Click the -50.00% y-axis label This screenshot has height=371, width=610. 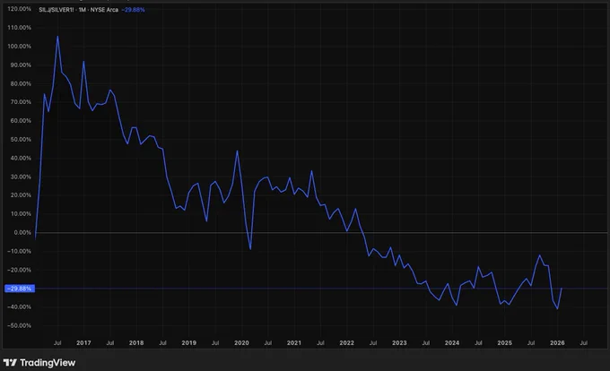click(x=19, y=325)
